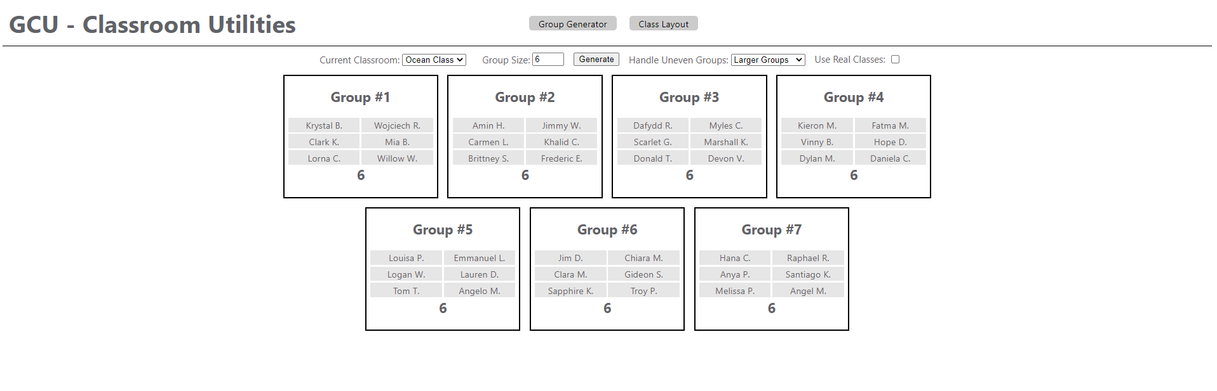Click Melissa P. in Group #7
The image size is (1217, 391).
coord(734,290)
